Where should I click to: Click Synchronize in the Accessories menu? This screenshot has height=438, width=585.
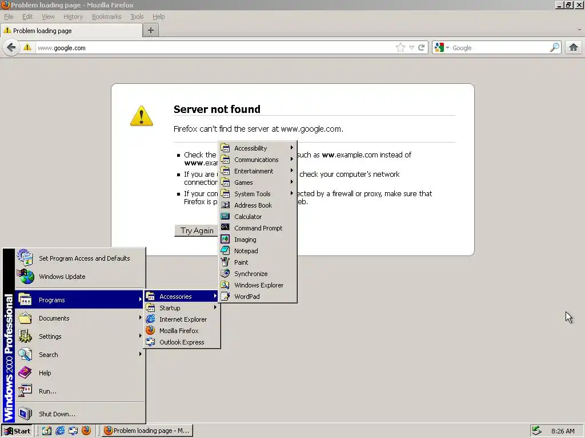click(x=258, y=274)
